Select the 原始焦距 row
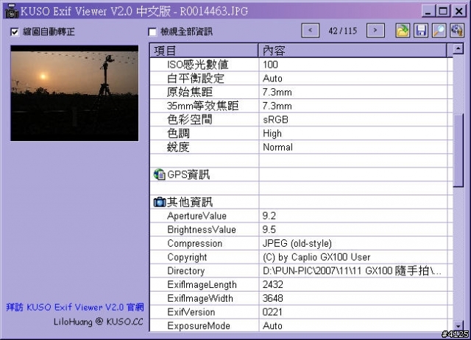Viewport: 471px width, 340px height. (301, 92)
